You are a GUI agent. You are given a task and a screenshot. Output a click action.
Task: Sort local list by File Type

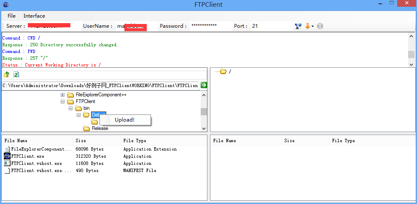[x=164, y=140]
